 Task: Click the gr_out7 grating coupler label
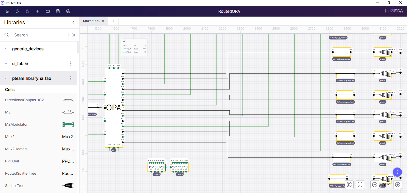pos(383,38)
